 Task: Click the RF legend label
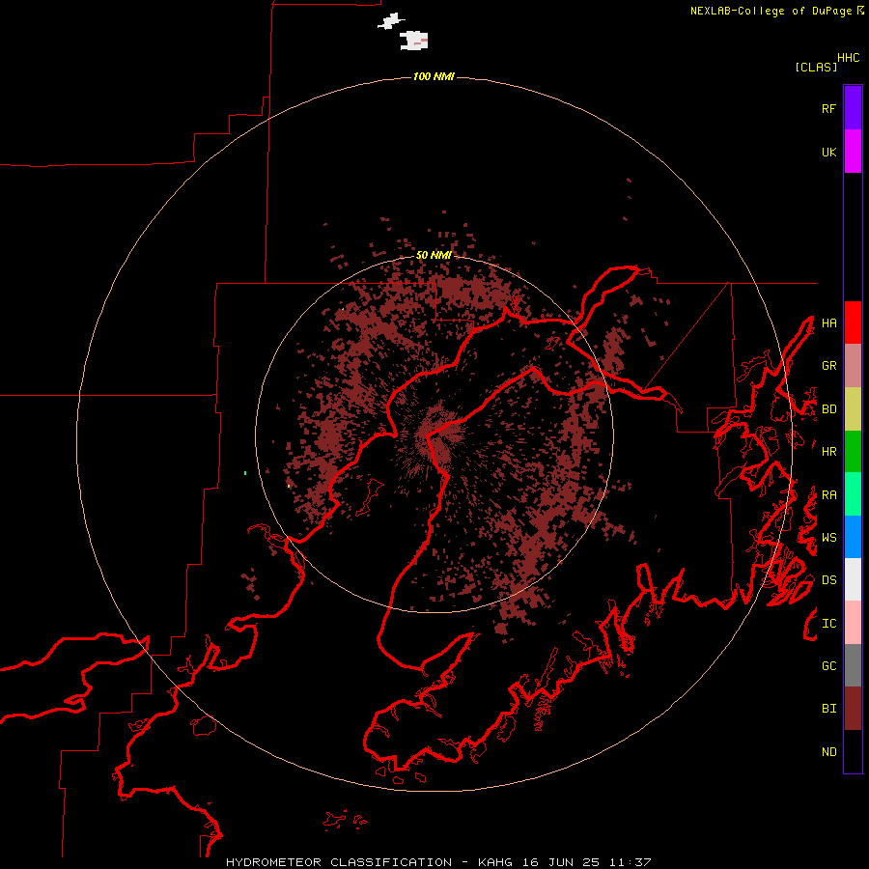tap(828, 108)
